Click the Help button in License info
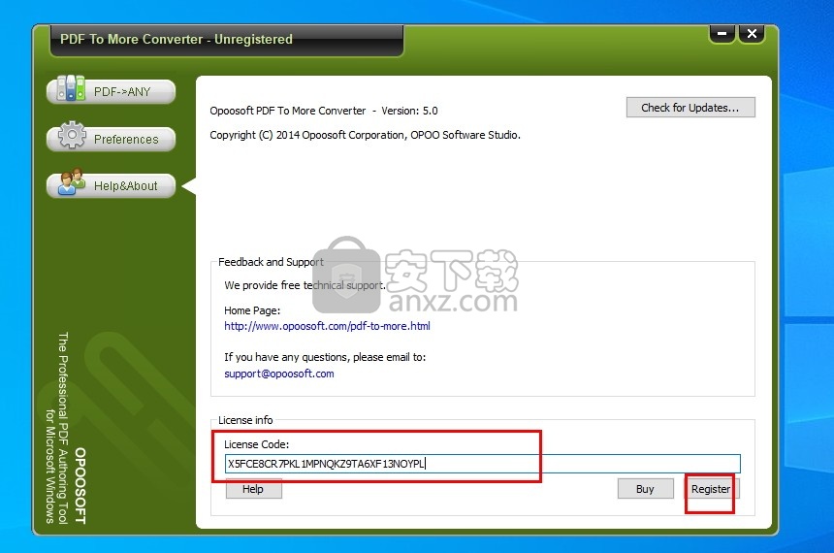The image size is (834, 553). (x=253, y=489)
